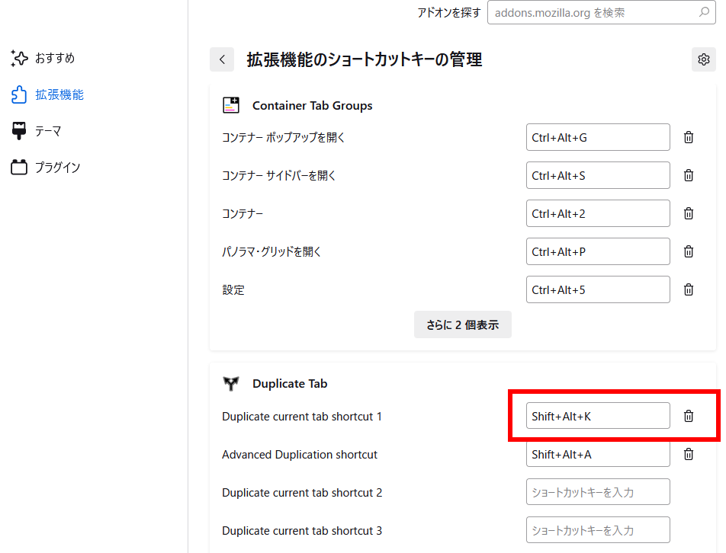
Task: Click the search magnifier icon
Action: click(x=704, y=12)
